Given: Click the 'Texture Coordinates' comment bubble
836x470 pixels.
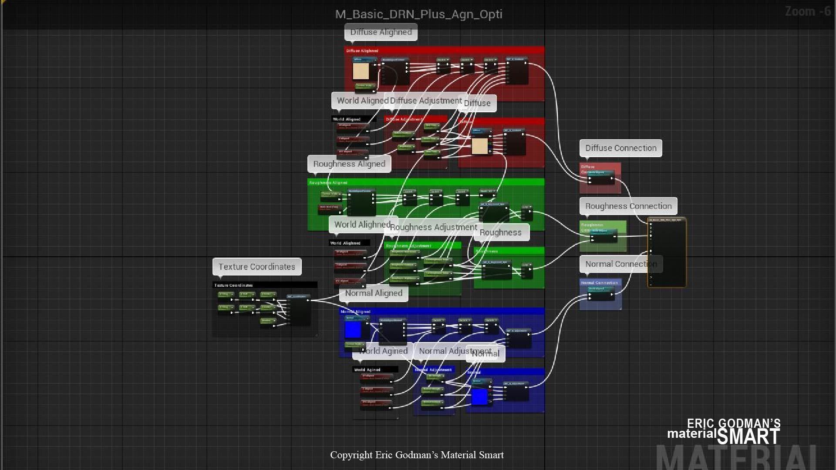Looking at the screenshot, I should [256, 267].
